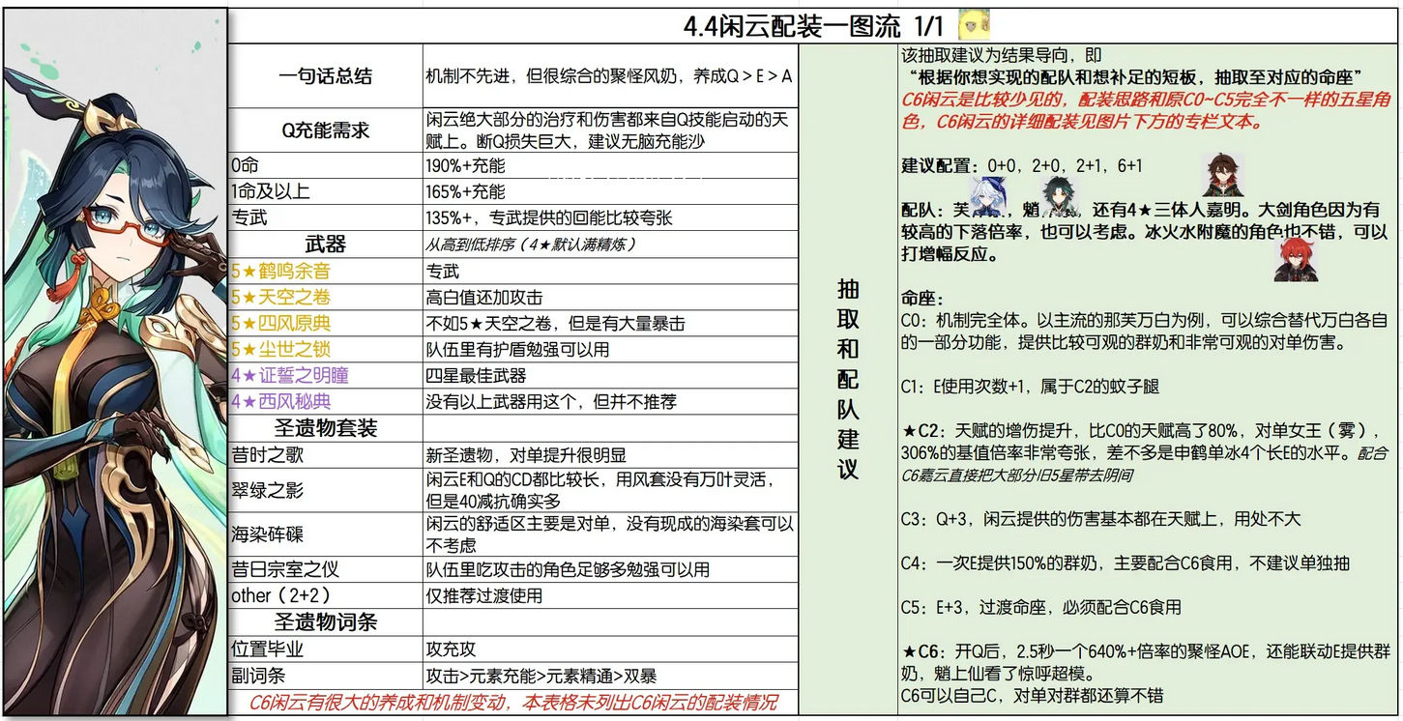Select the Gaming character portrait beside 嘉明
Viewport: 1403px width, 721px height.
[x=1222, y=175]
